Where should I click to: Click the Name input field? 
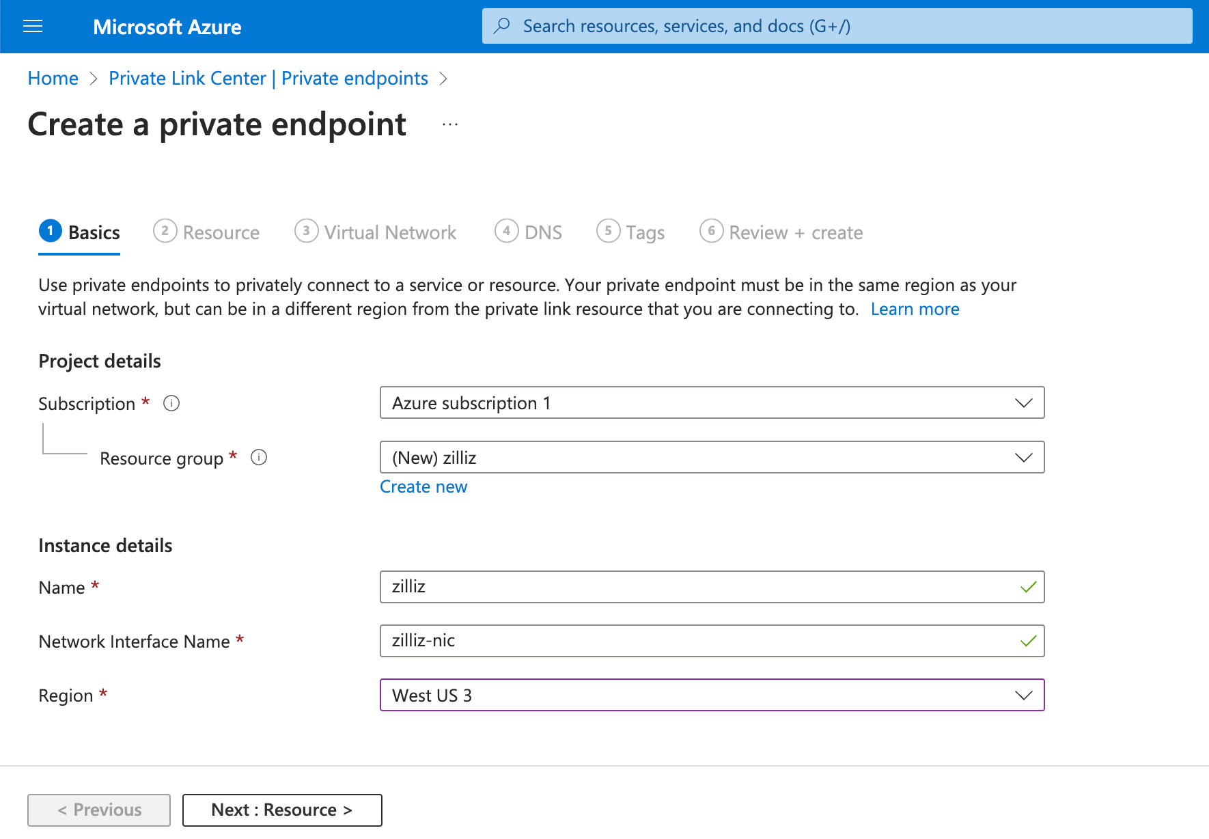697,587
